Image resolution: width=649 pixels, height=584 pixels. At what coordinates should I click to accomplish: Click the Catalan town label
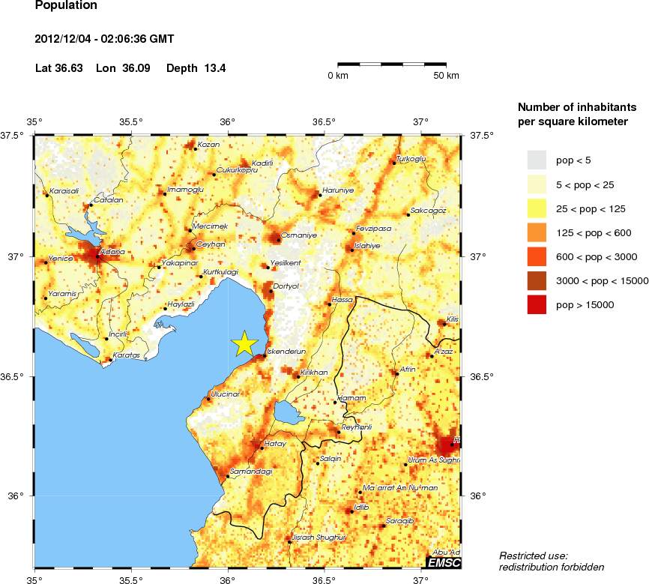coord(108,199)
